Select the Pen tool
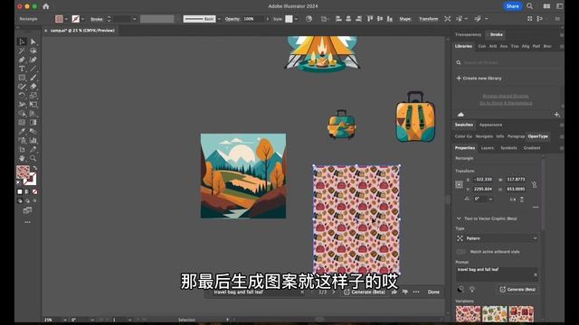This screenshot has width=579, height=325. pyautogui.click(x=22, y=60)
